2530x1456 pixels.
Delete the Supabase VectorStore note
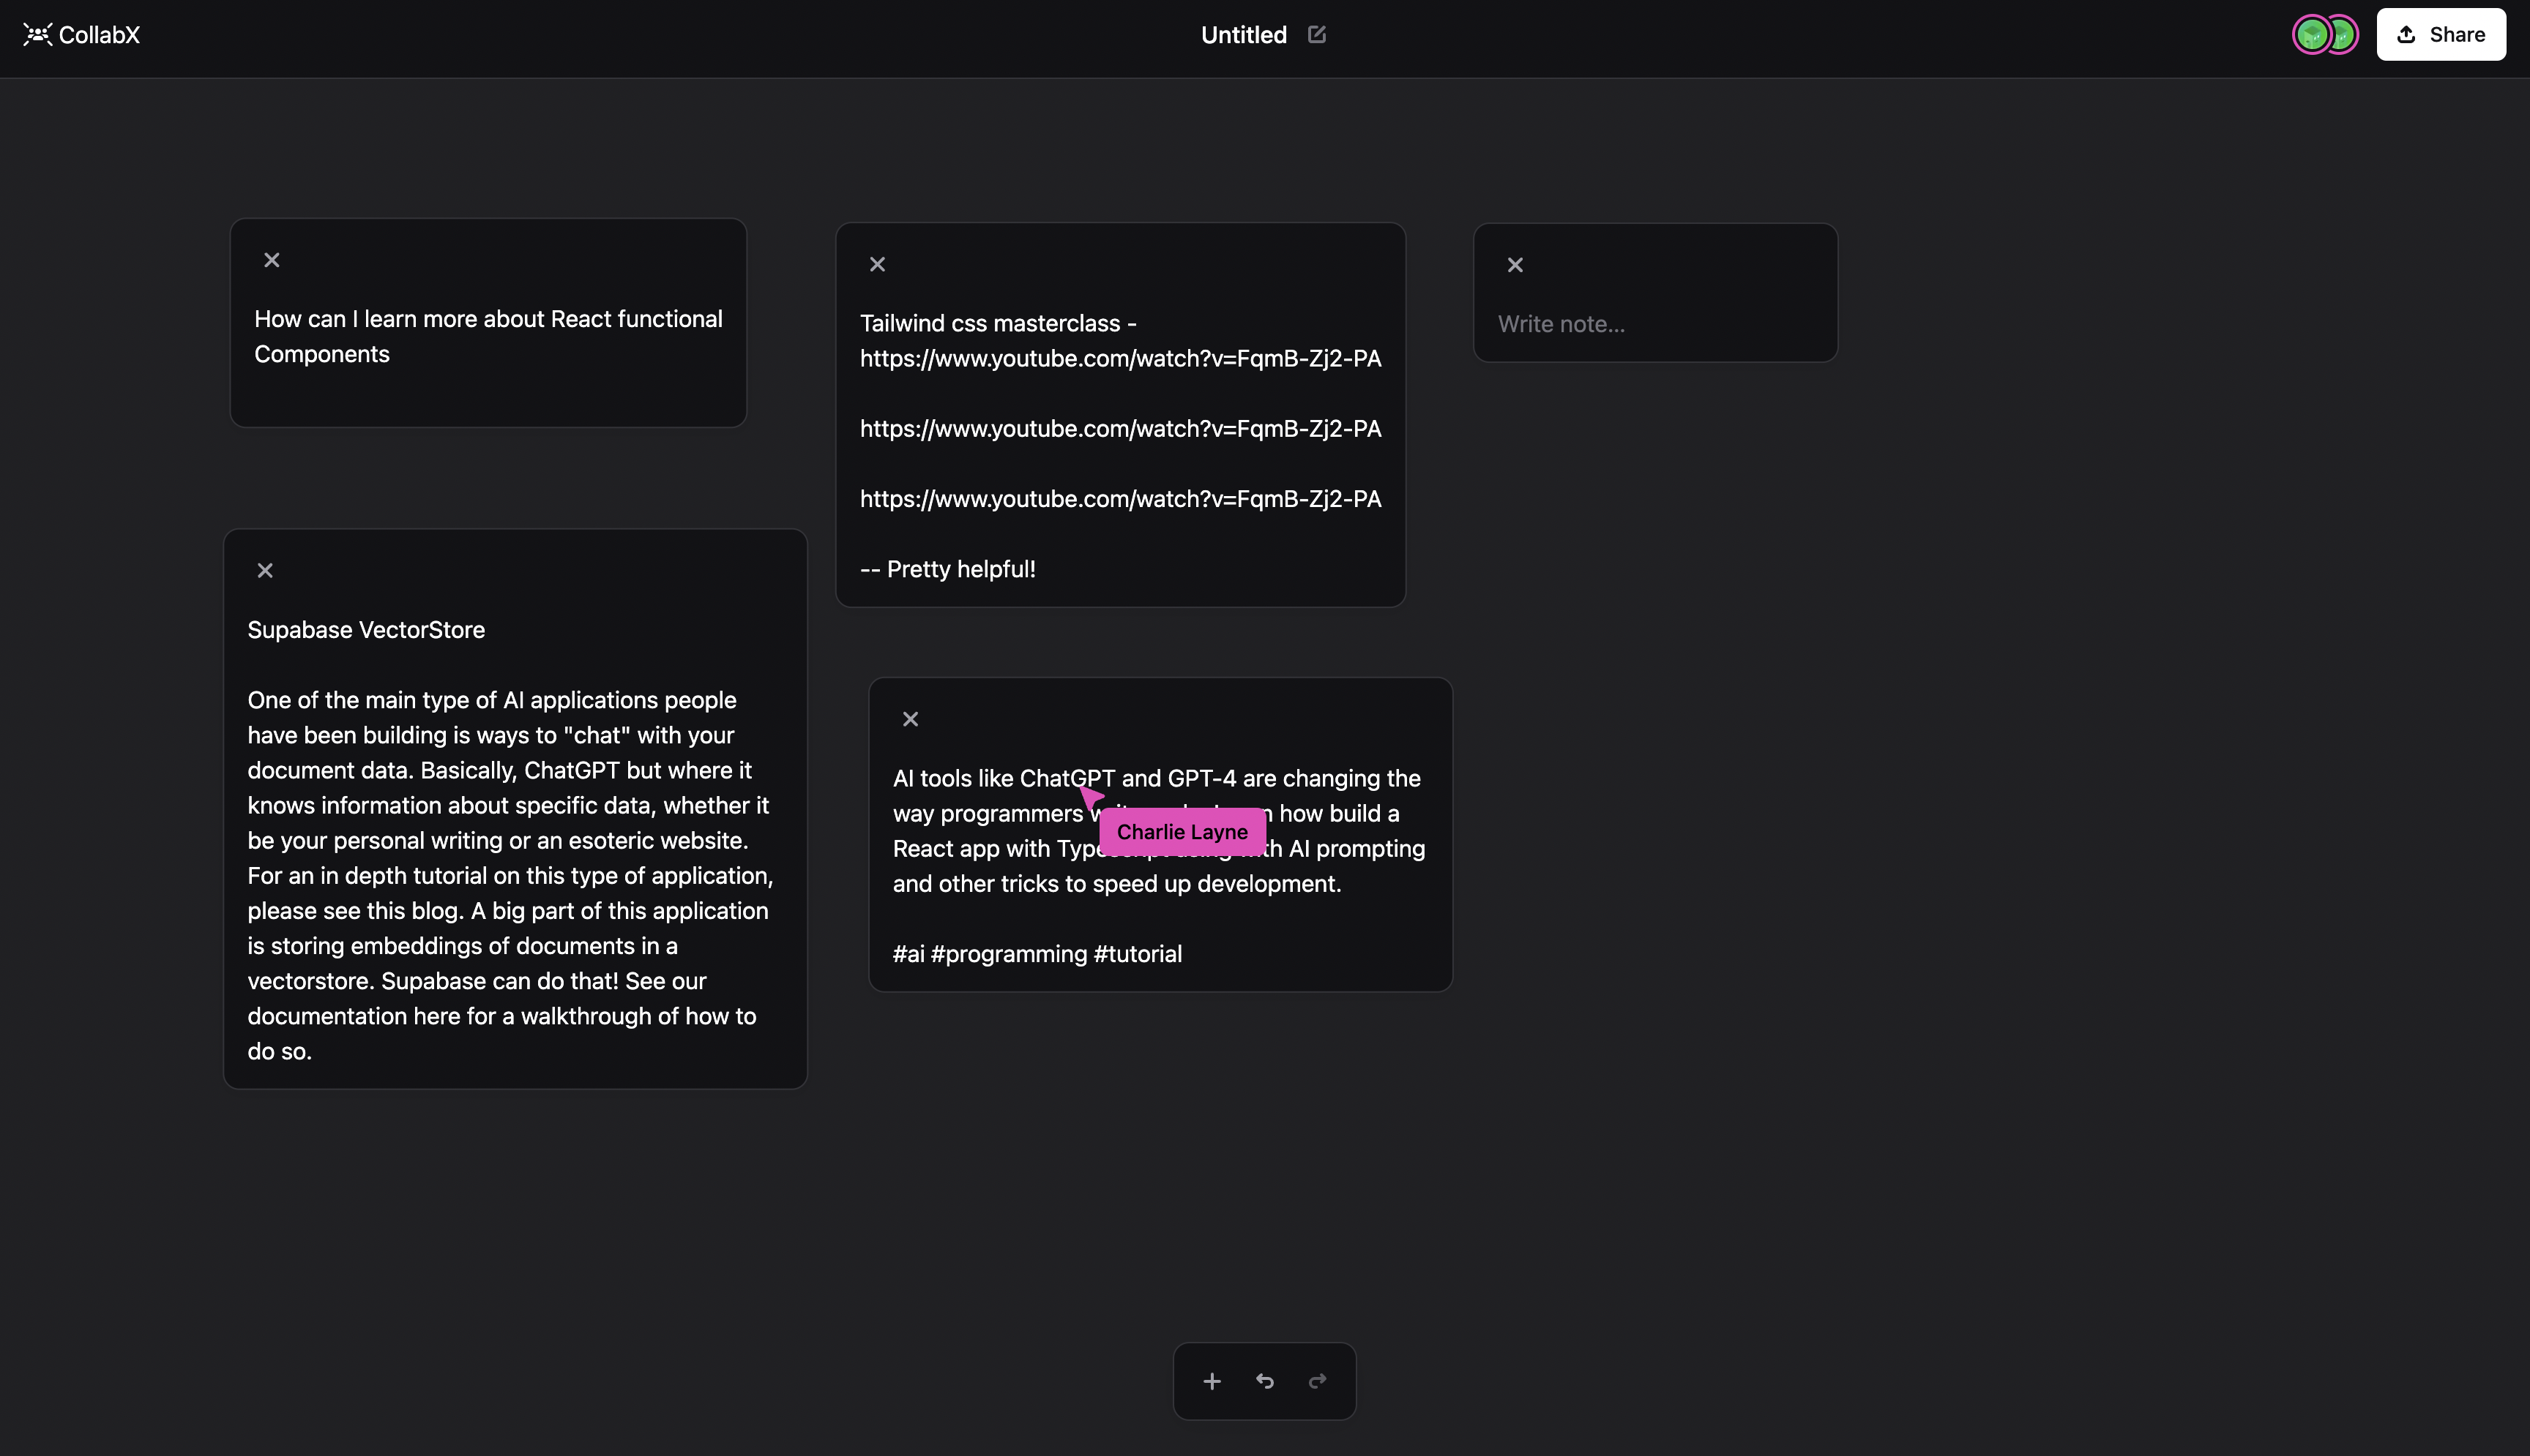(x=265, y=571)
